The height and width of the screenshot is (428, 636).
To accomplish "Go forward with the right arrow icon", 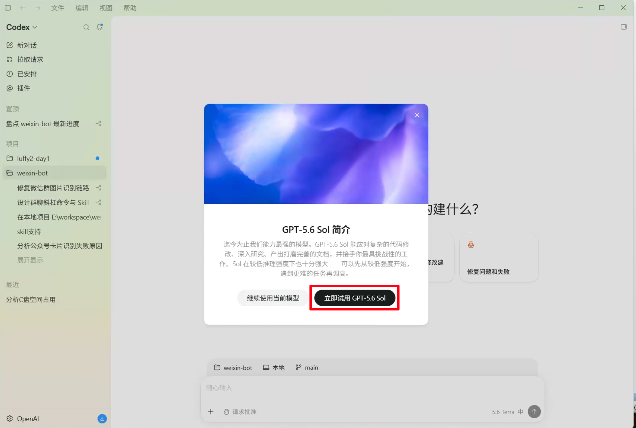I will [38, 8].
